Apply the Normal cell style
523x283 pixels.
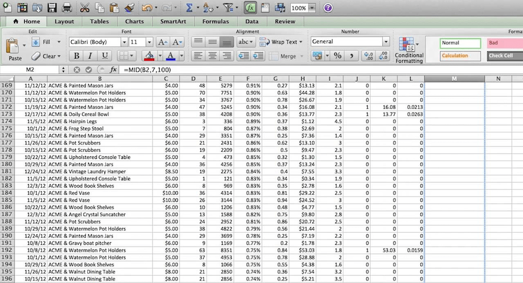click(460, 43)
